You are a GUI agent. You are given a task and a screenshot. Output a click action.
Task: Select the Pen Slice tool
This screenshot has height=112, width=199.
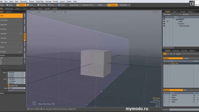click(x=11, y=29)
